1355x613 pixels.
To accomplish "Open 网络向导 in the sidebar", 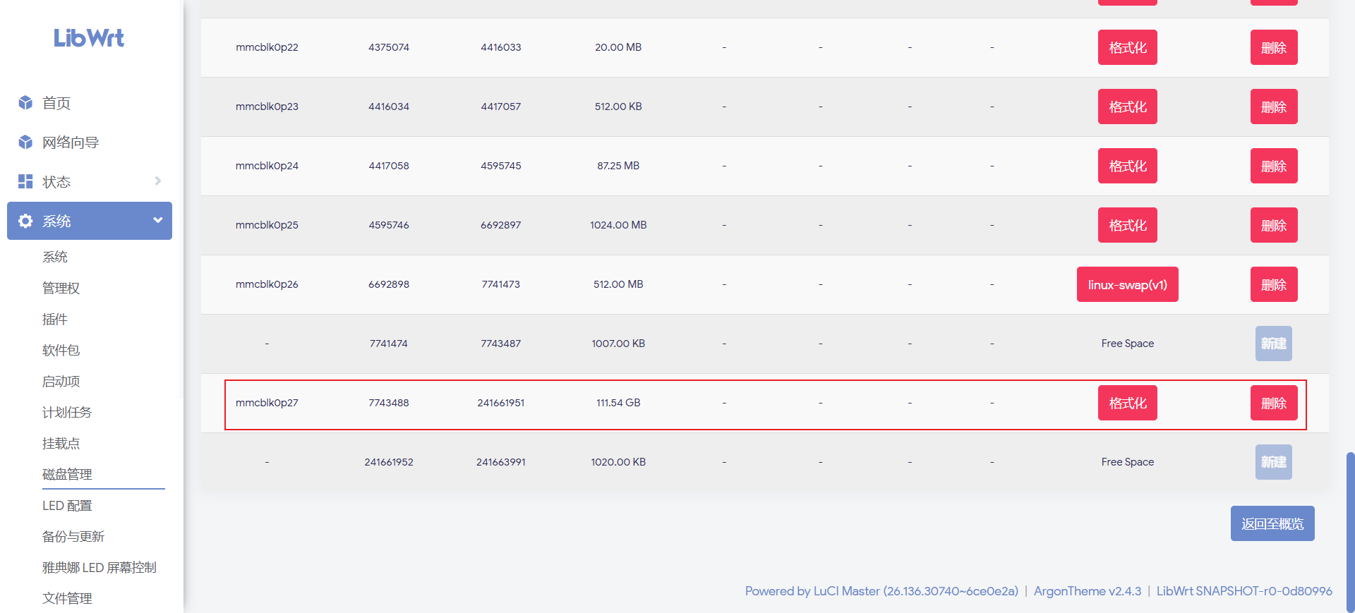I will point(71,142).
